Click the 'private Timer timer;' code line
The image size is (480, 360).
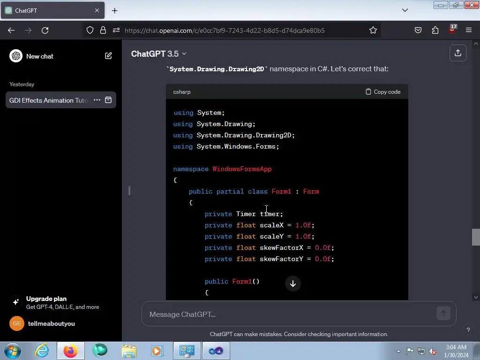(x=244, y=214)
